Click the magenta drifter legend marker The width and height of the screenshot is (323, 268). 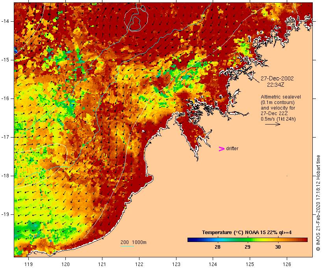pyautogui.click(x=222, y=149)
